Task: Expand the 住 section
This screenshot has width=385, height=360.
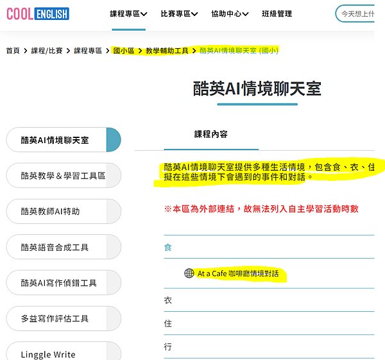Action: pos(269,323)
